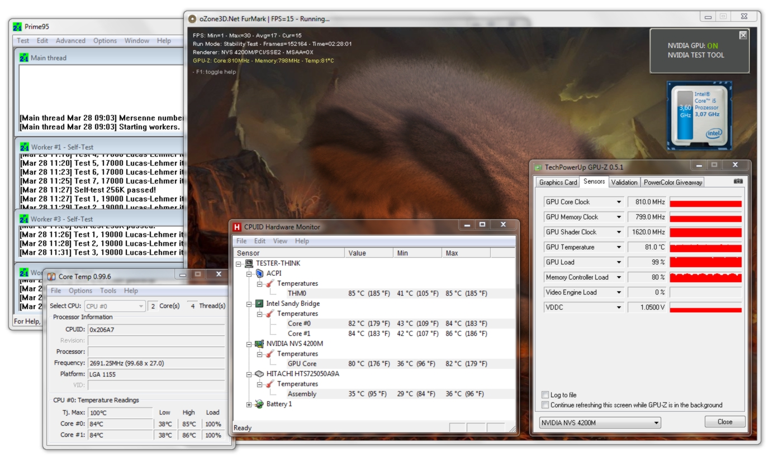Open the Select CPU dropdown in Core Temp
Image resolution: width=773 pixels, height=462 pixels.
tap(115, 306)
